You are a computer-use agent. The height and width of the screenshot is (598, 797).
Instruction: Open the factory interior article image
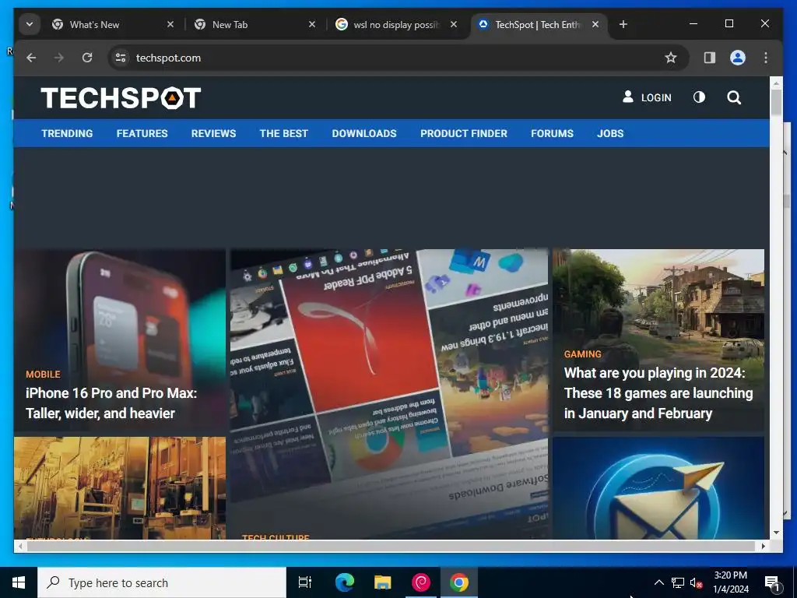click(120, 488)
